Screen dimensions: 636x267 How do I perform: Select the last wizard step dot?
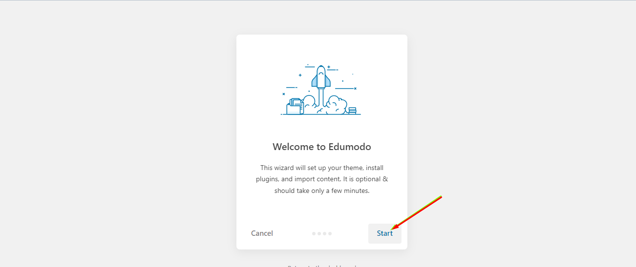pos(330,234)
